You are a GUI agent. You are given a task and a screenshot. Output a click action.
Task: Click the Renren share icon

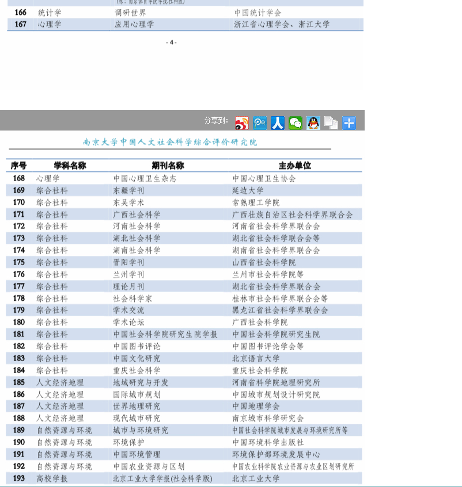point(278,123)
